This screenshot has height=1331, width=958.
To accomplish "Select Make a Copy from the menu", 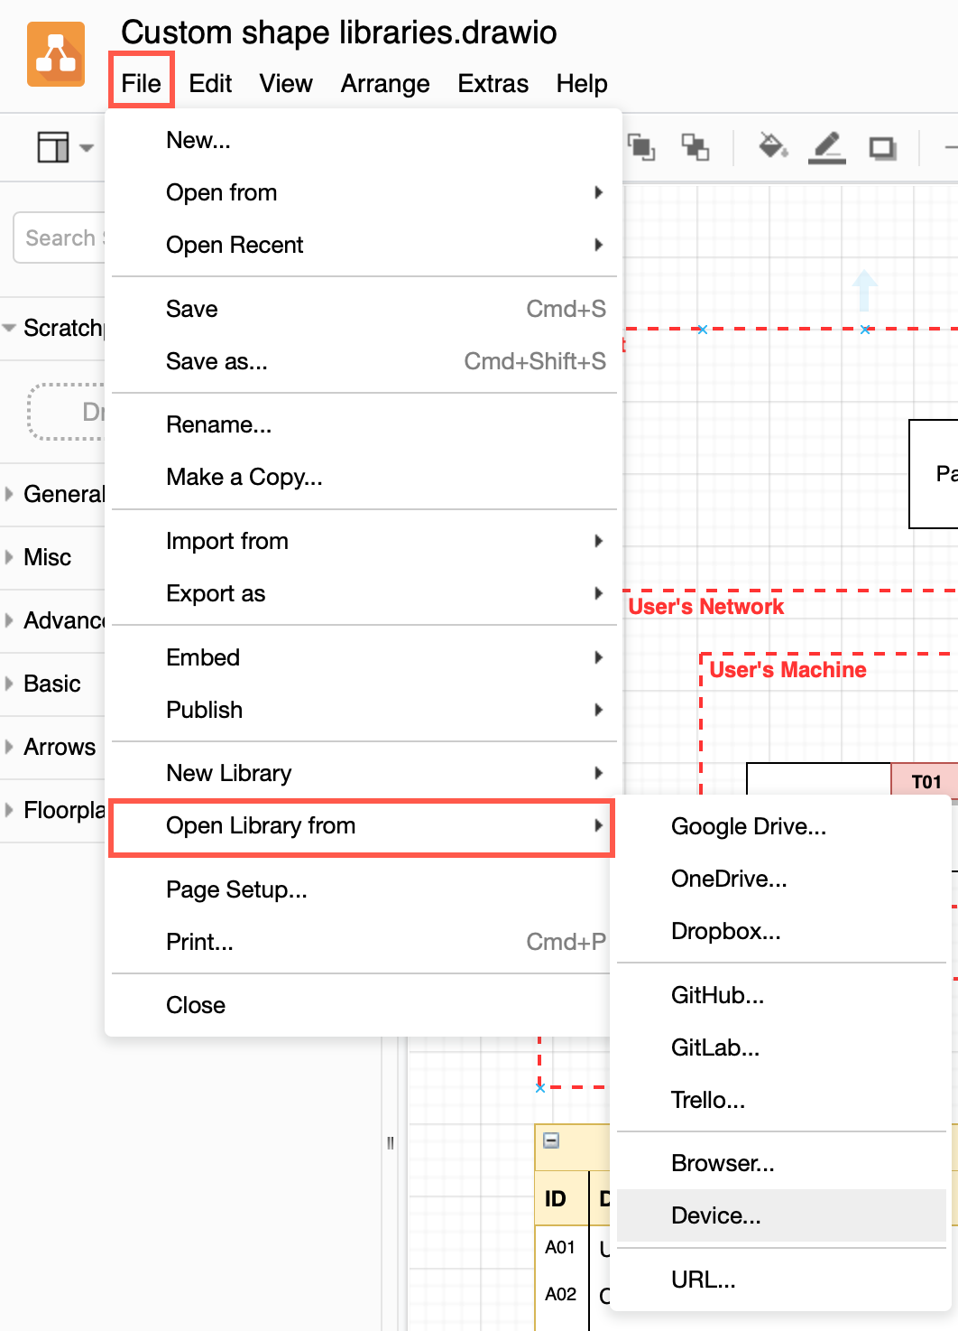I will [x=244, y=477].
